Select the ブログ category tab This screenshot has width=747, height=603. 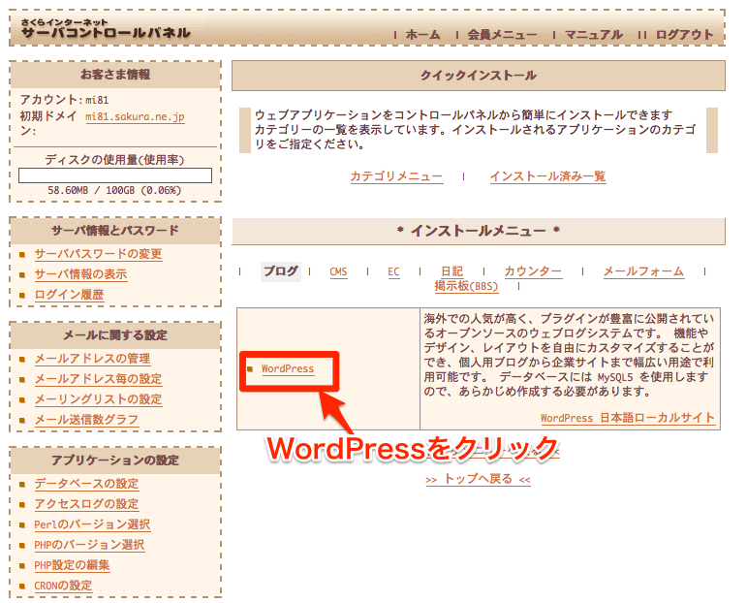(281, 271)
